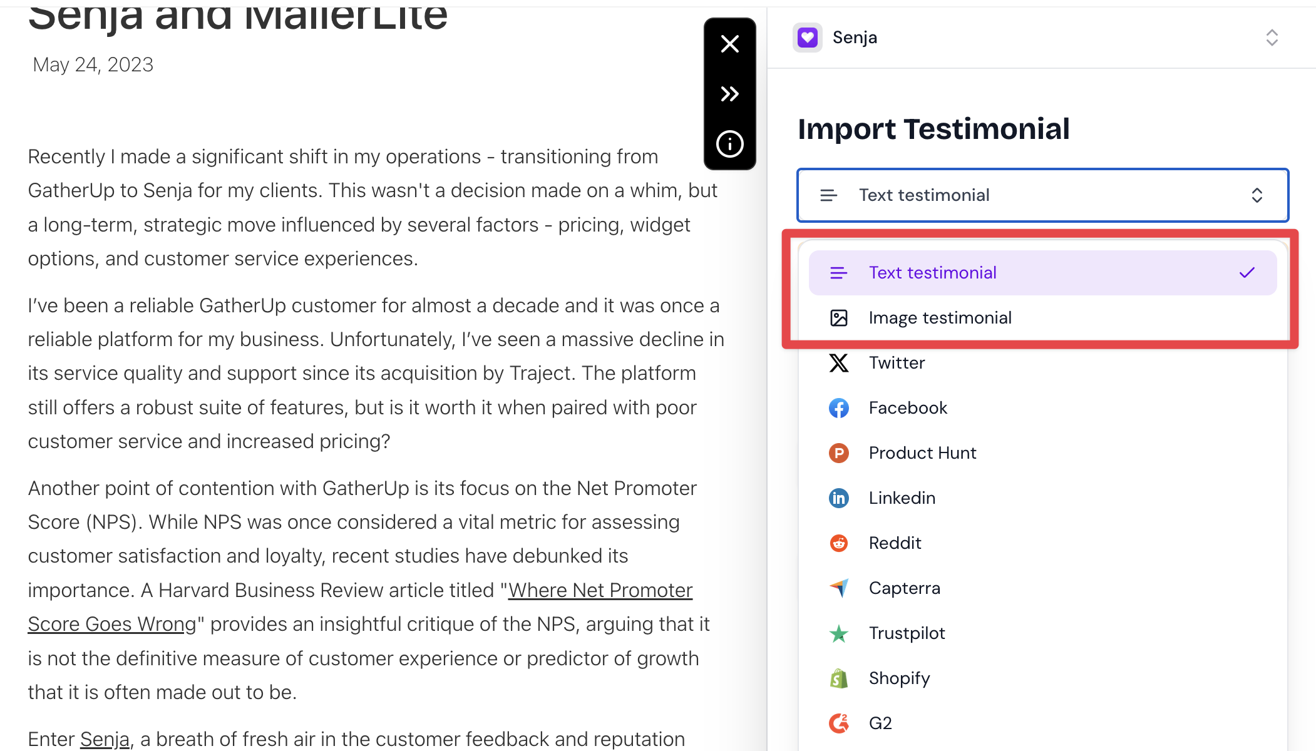Click the Senja purple heart logo
1316x751 pixels.
(807, 38)
